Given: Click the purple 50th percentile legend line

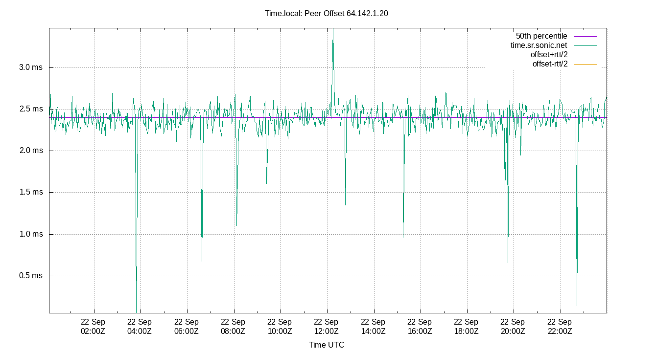Looking at the screenshot, I should 585,36.
